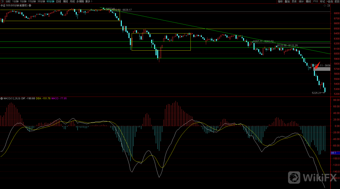Switch to 30分钟 timeframe
Image resolution: width=340 pixels, height=189 pixels.
(41, 2)
